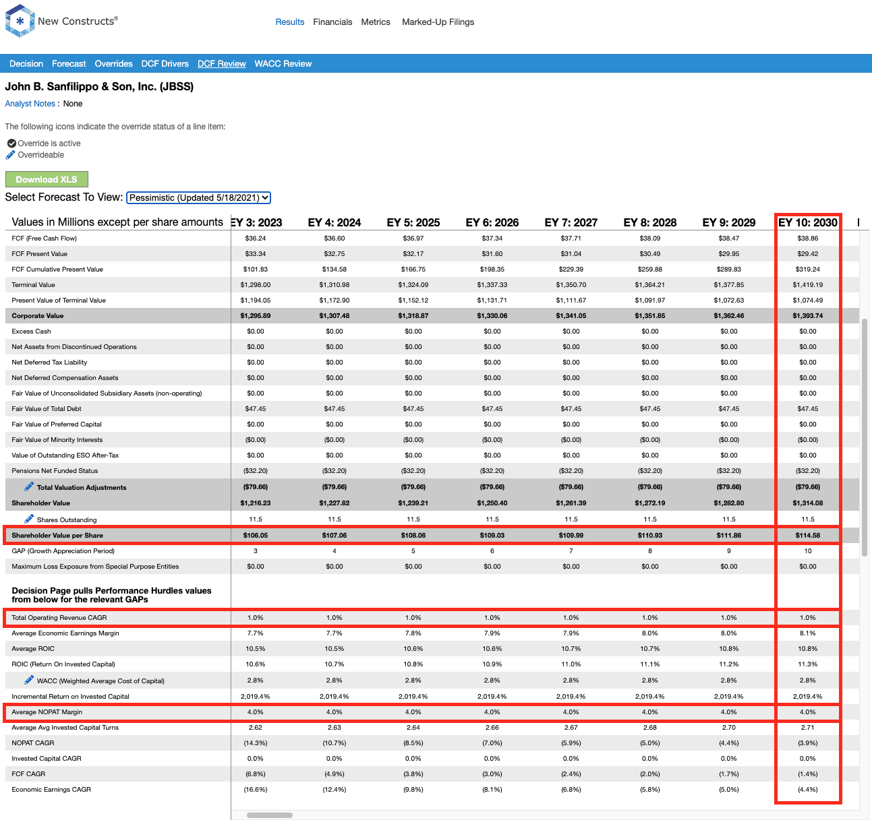The image size is (872, 820).
Task: Switch to the WACC Review tab
Action: point(283,64)
